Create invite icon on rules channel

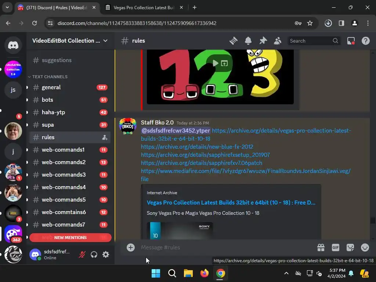pyautogui.click(x=105, y=137)
